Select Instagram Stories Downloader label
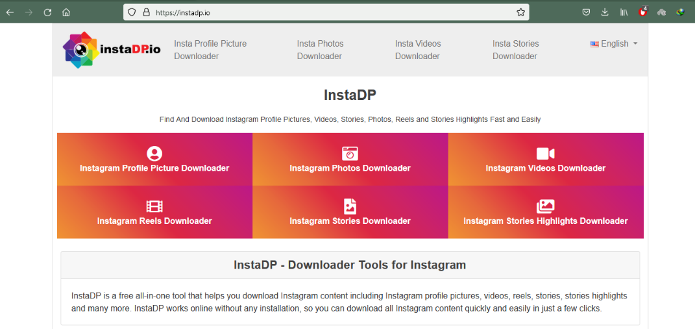Image resolution: width=695 pixels, height=329 pixels. tap(350, 221)
